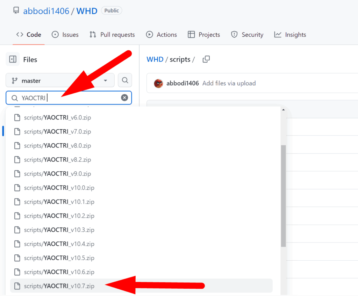Click abbodi1406 avatar in commit row

pos(158,83)
